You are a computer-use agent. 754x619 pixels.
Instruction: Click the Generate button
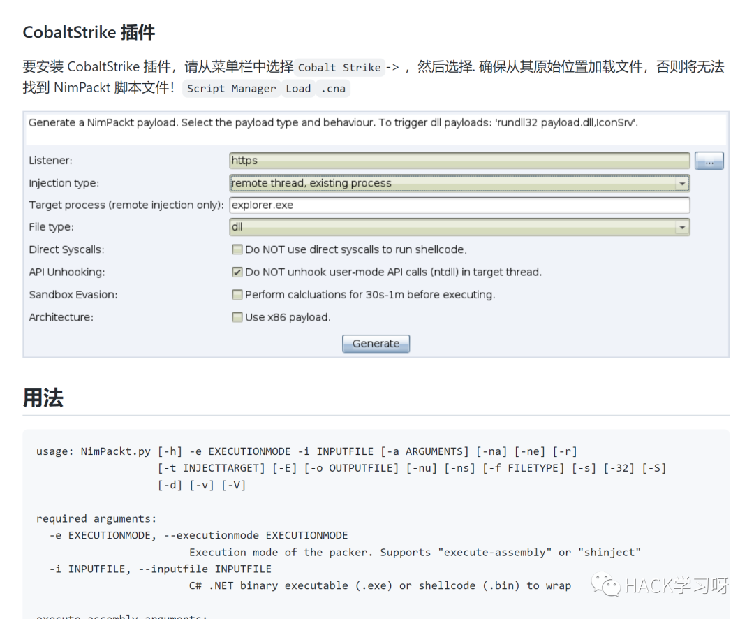376,344
